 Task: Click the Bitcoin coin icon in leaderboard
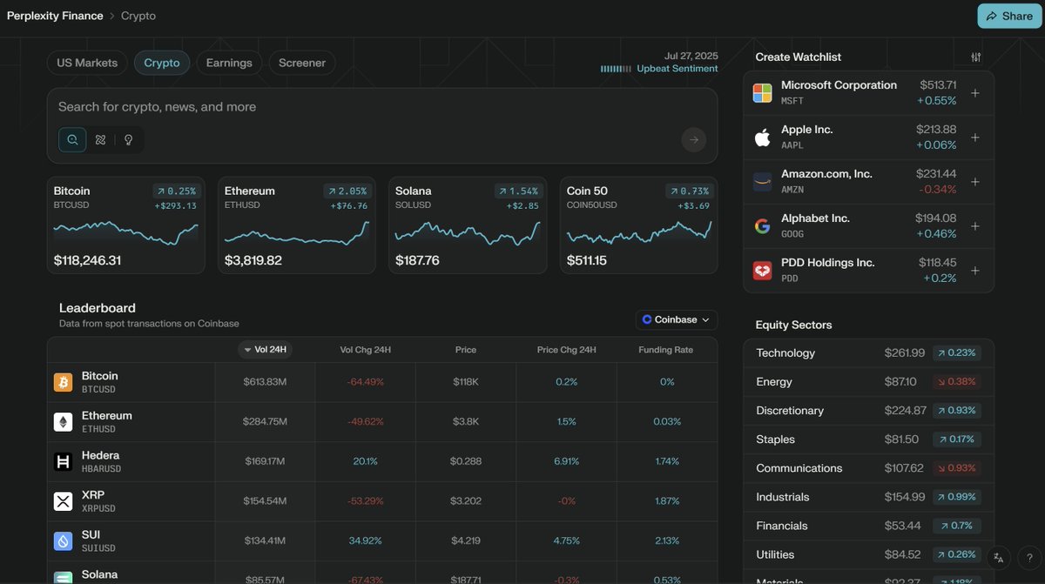pos(63,382)
